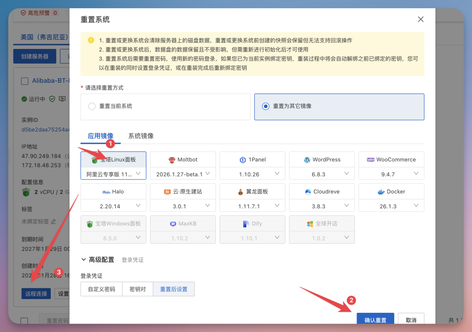This screenshot has width=472, height=332.
Task: Select the Halo application image
Action: coord(113,191)
